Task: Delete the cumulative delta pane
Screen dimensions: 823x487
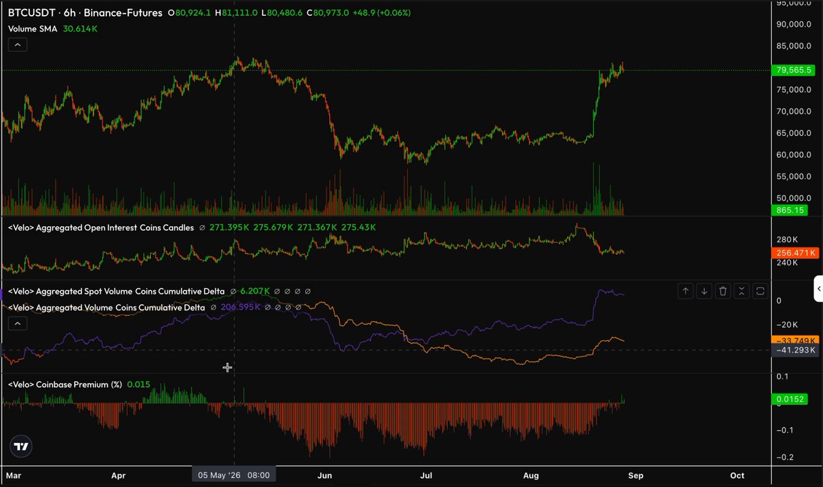Action: pyautogui.click(x=723, y=292)
